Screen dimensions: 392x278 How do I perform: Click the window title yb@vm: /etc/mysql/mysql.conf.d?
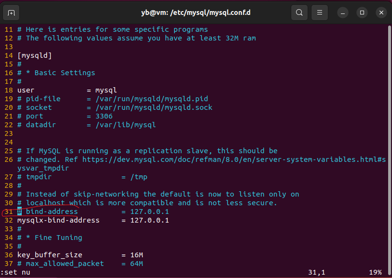pos(196,13)
